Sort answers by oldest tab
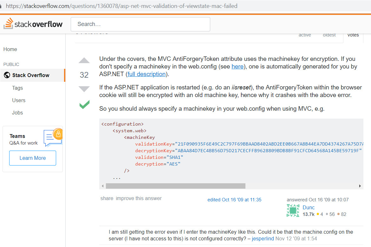Screen dimensions: 371x247 point(329,35)
